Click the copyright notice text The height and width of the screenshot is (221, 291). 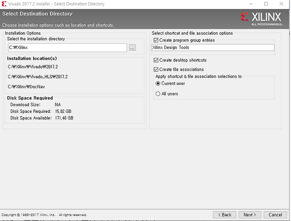click(x=44, y=215)
